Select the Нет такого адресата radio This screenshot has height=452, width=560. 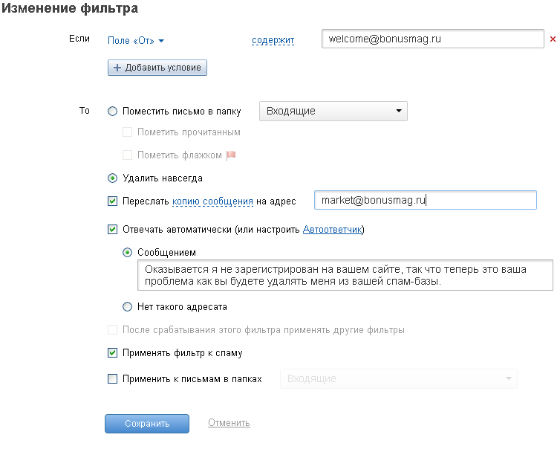point(127,307)
